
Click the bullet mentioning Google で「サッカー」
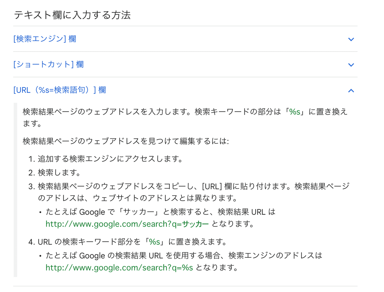click(161, 218)
